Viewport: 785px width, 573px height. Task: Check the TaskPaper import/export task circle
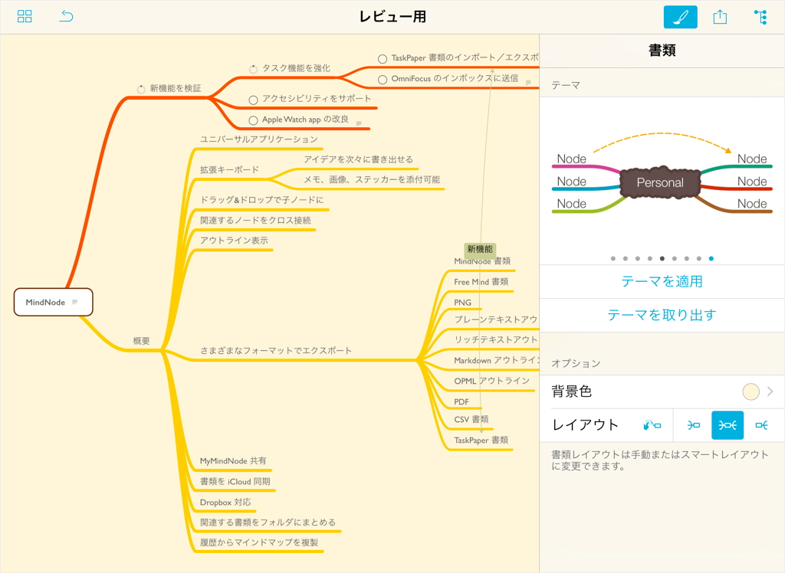(383, 59)
